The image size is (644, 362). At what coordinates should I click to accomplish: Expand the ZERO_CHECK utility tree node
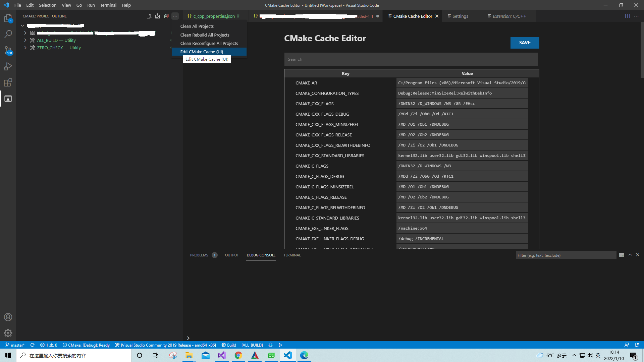click(25, 48)
